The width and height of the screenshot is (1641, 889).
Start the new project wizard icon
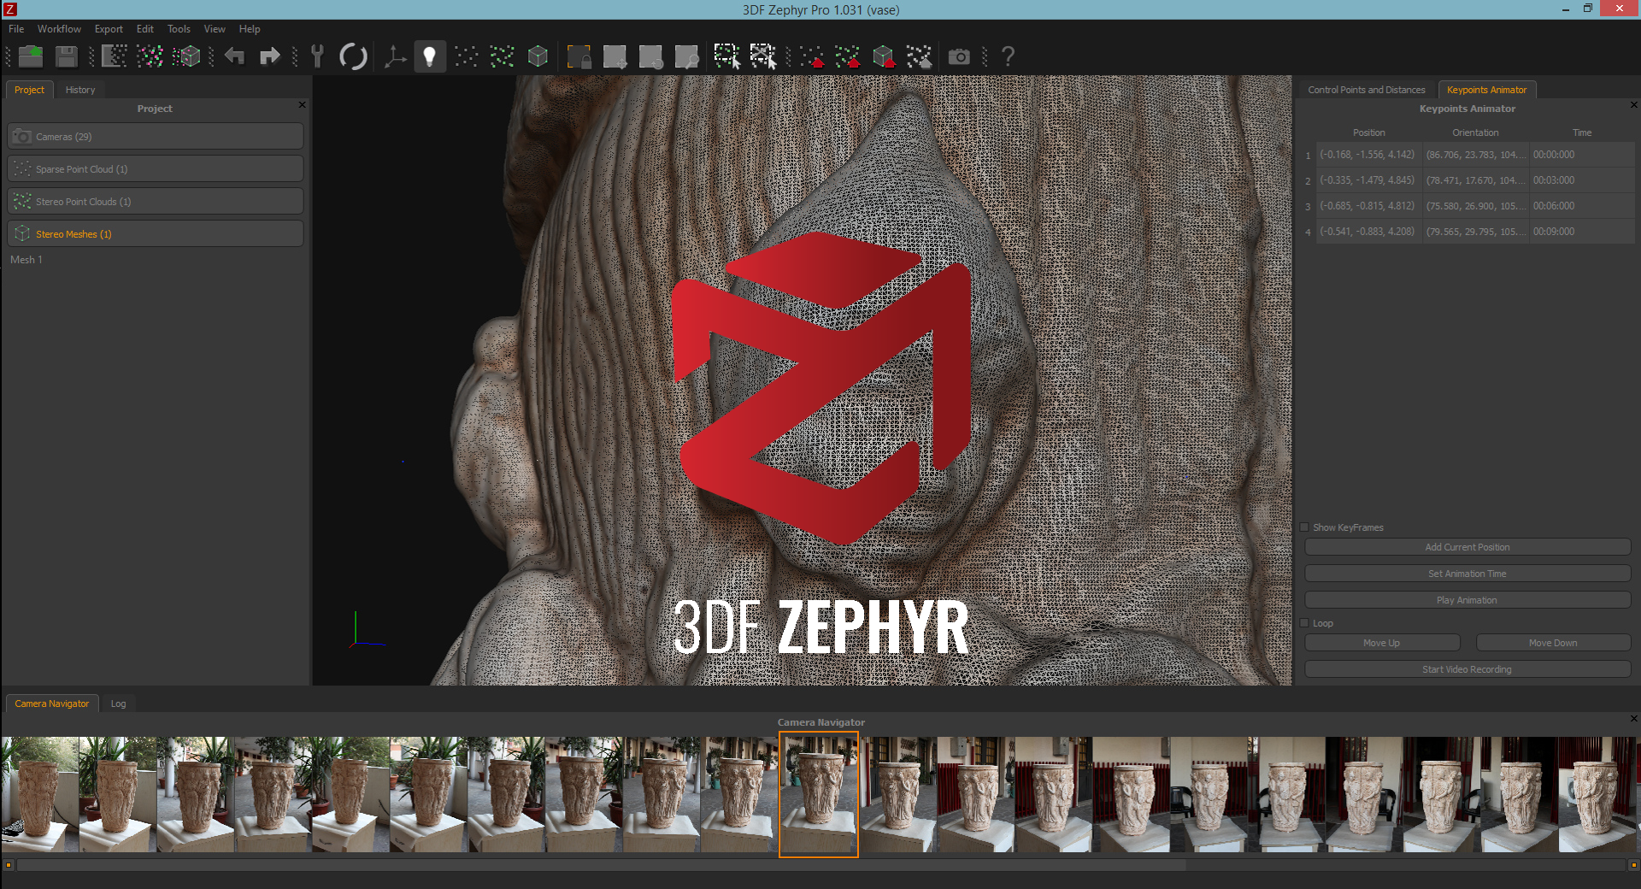114,56
